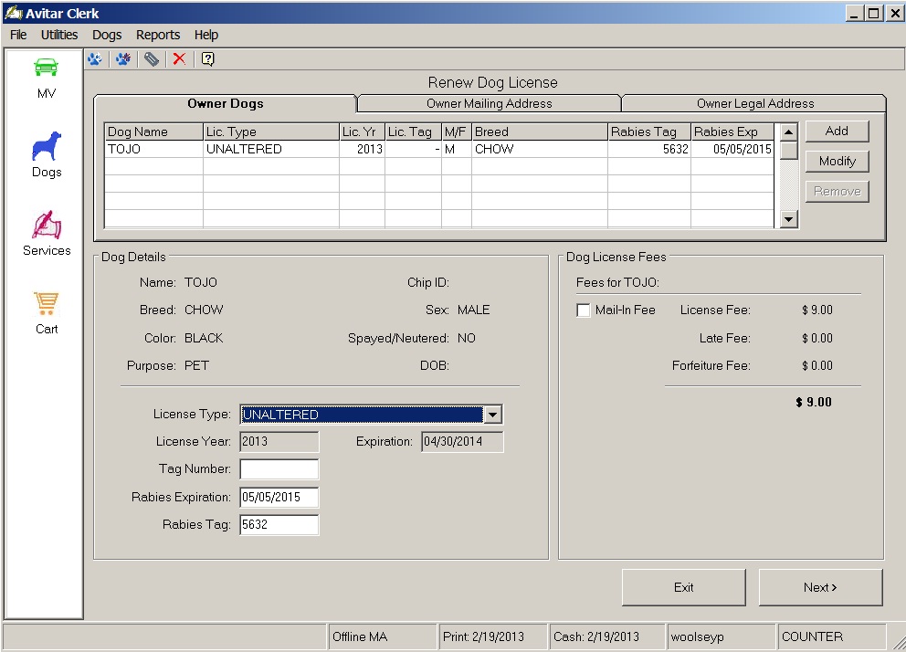The width and height of the screenshot is (906, 652).
Task: Click the Tag Number input field
Action: click(279, 469)
